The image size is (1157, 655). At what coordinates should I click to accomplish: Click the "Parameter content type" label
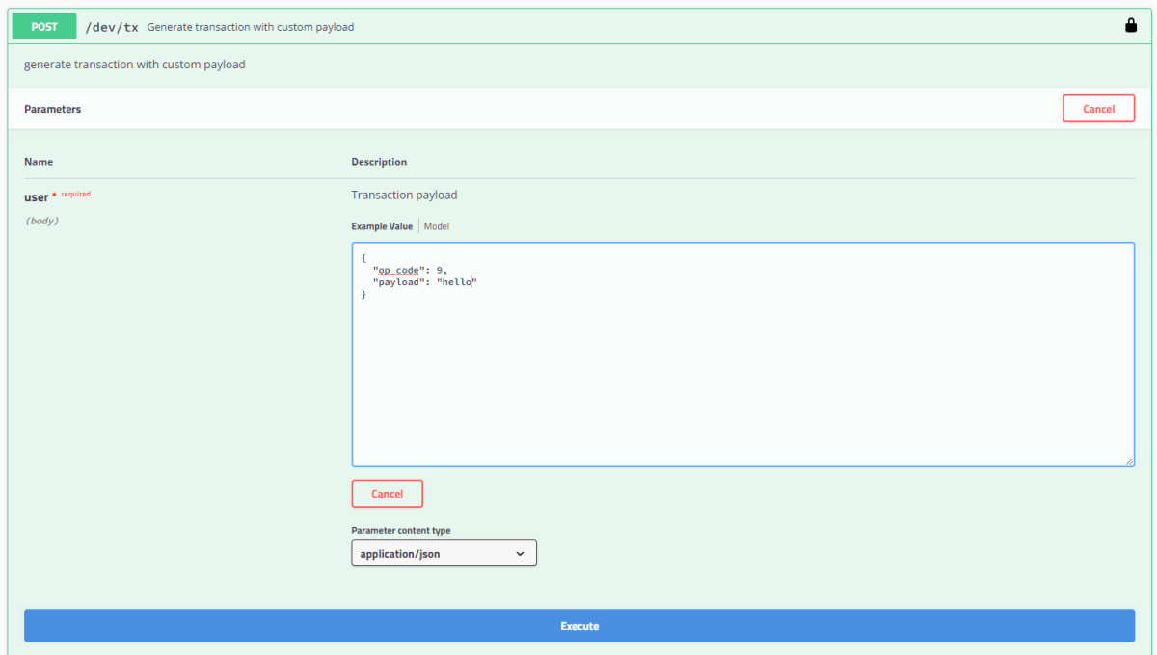tap(400, 530)
